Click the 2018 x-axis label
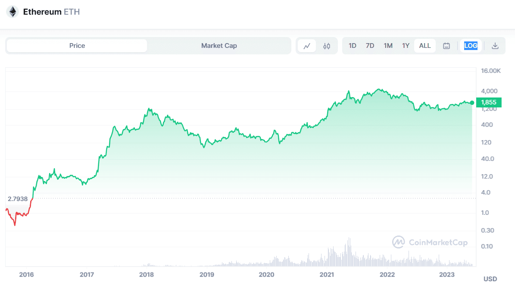The width and height of the screenshot is (515, 286). [x=147, y=274]
